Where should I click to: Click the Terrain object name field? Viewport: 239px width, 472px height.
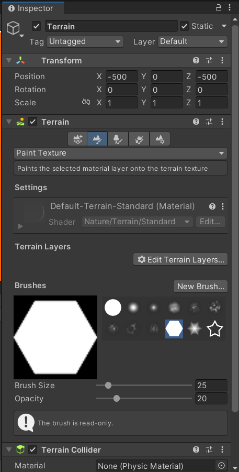[x=111, y=26]
